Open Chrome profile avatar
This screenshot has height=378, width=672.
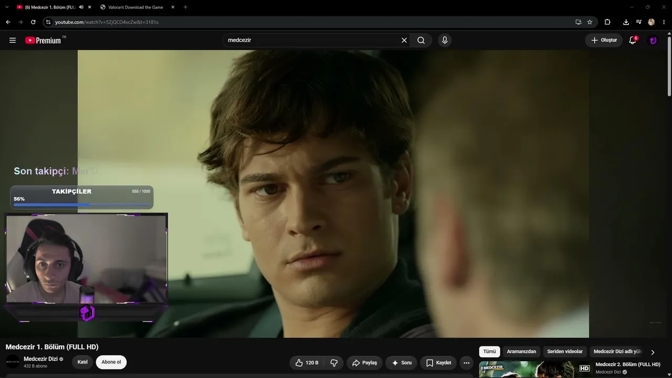[652, 22]
